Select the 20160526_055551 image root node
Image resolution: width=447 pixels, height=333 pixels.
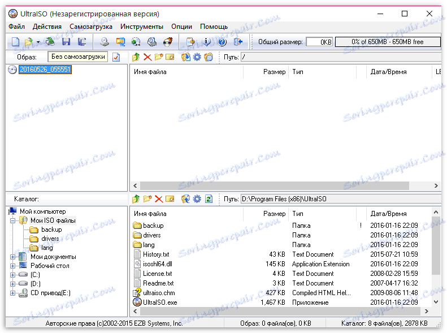[x=45, y=70]
